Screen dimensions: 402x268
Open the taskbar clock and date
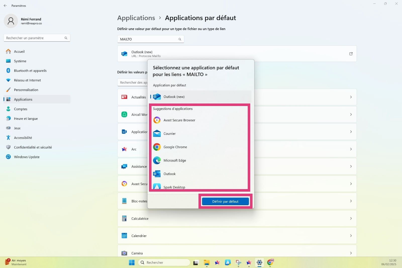click(x=389, y=262)
